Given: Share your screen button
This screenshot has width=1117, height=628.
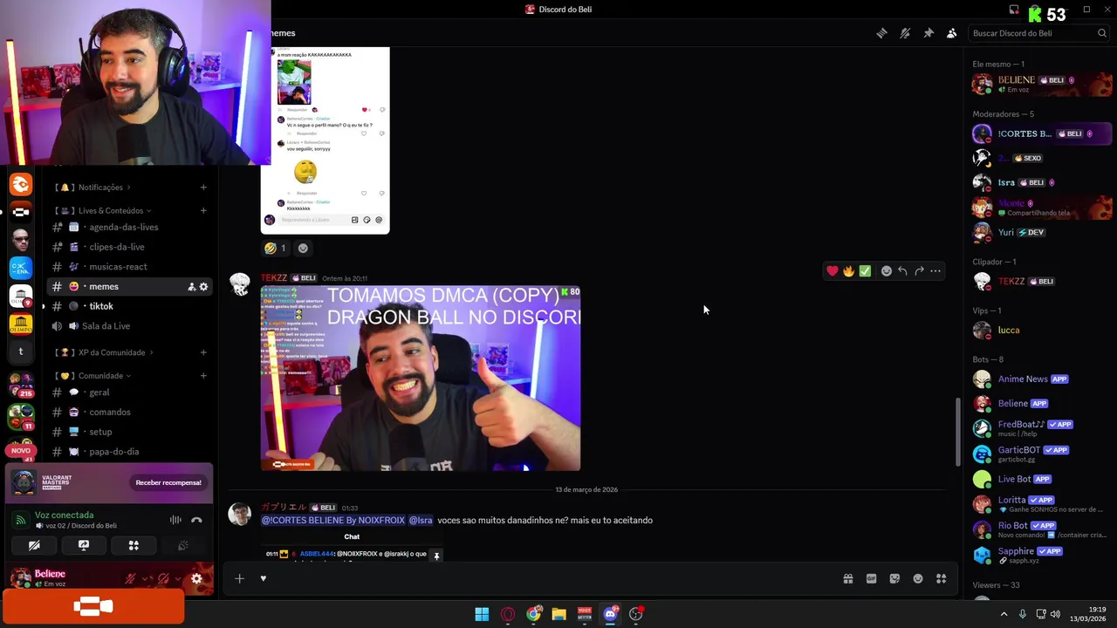Looking at the screenshot, I should (x=84, y=546).
